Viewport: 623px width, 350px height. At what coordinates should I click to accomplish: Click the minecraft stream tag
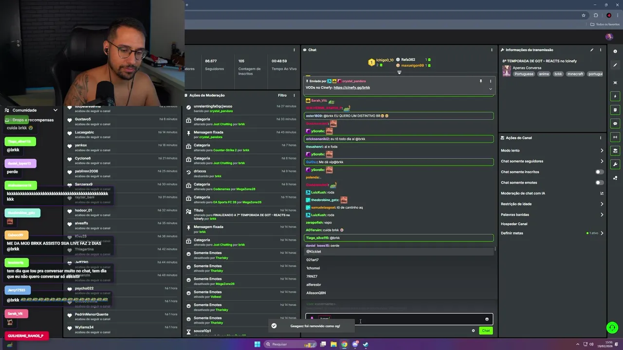click(575, 74)
